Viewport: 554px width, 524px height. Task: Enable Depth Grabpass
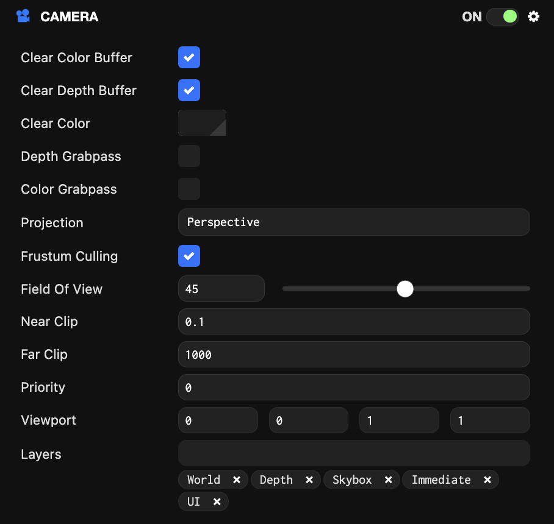click(189, 156)
